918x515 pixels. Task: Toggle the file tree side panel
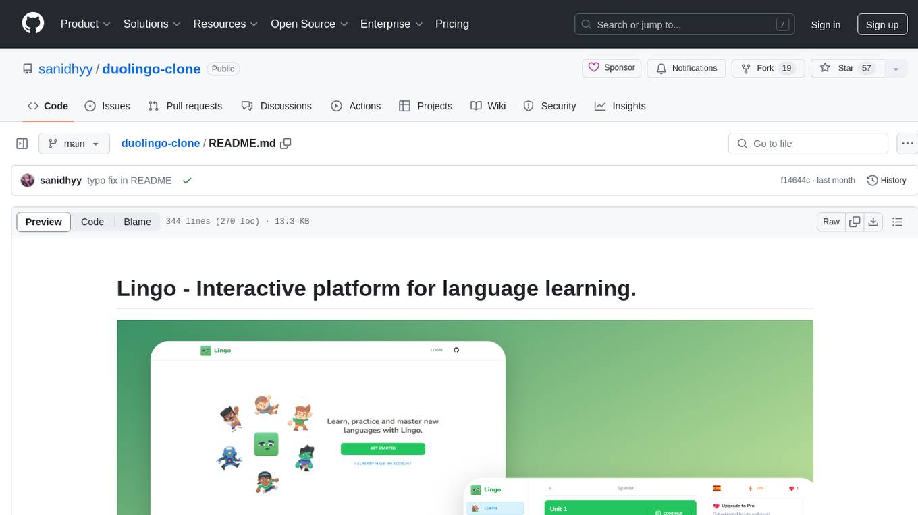click(x=22, y=144)
